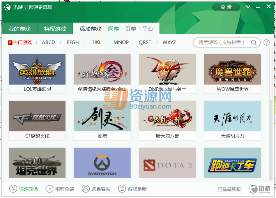Viewport: 276px width, 198px height.
Task: Click the yuan coin recharge icon
Action: pyautogui.click(x=13, y=189)
